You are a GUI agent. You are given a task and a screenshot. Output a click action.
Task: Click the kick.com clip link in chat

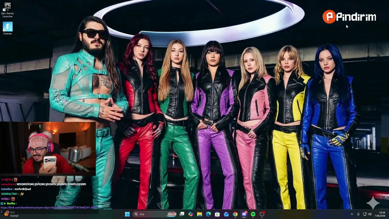click(49, 207)
